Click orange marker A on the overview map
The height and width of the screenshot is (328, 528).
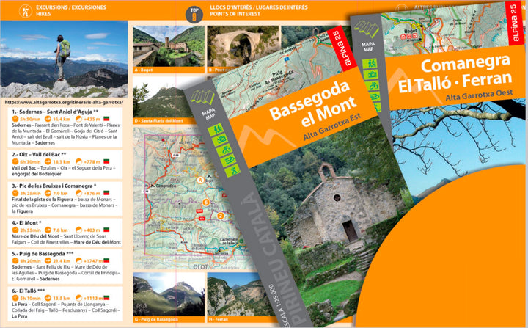pyautogui.click(x=200, y=180)
